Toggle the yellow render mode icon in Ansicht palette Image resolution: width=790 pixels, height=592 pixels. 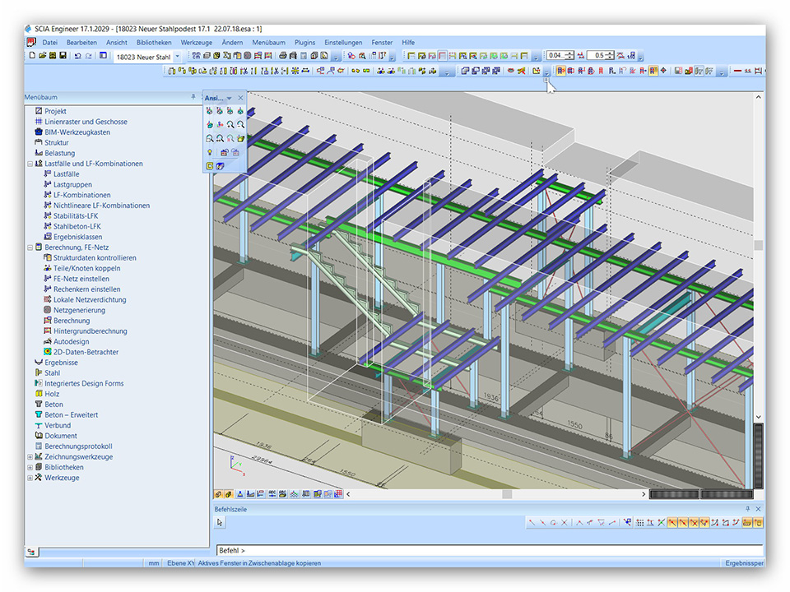click(x=210, y=166)
